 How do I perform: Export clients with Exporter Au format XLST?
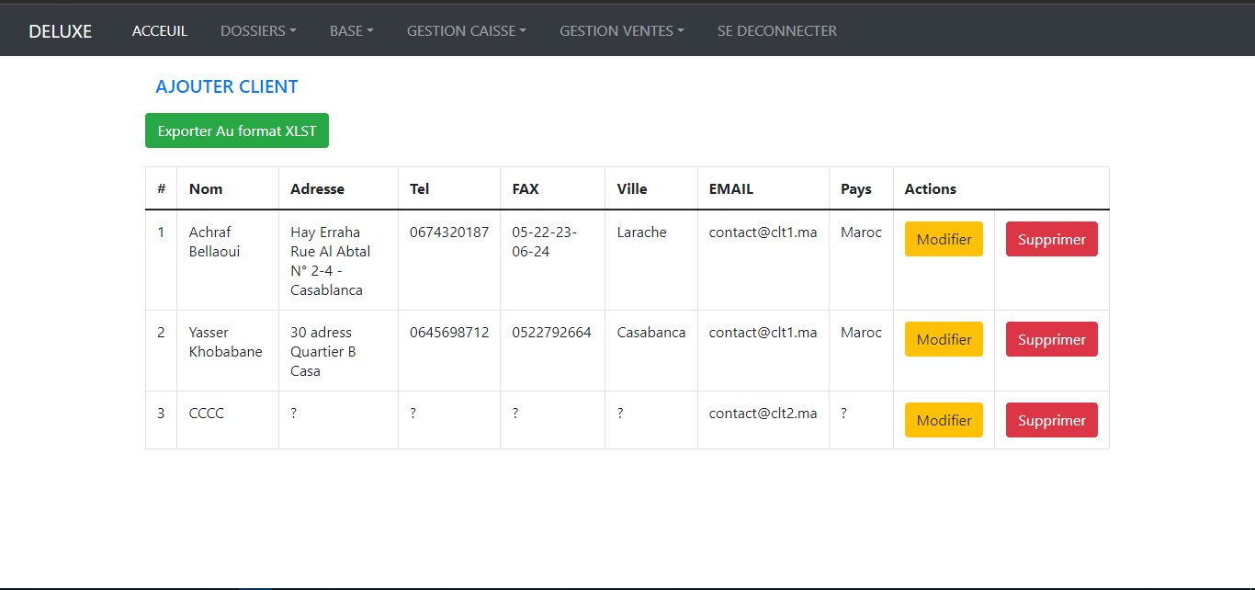coord(236,130)
